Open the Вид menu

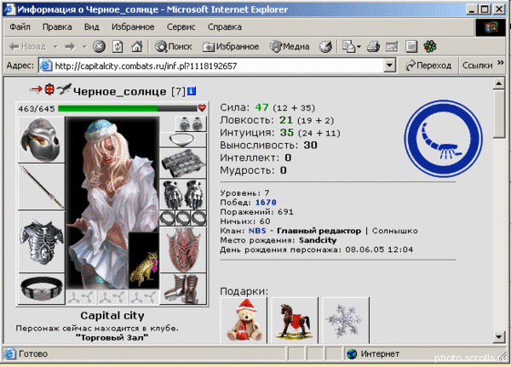pos(92,26)
